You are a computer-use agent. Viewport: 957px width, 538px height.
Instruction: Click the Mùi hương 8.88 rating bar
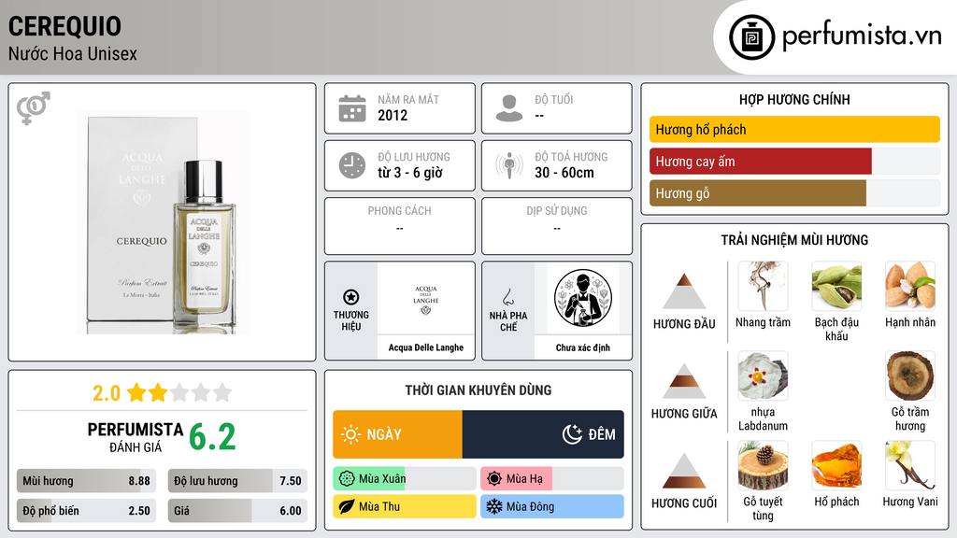pyautogui.click(x=87, y=481)
